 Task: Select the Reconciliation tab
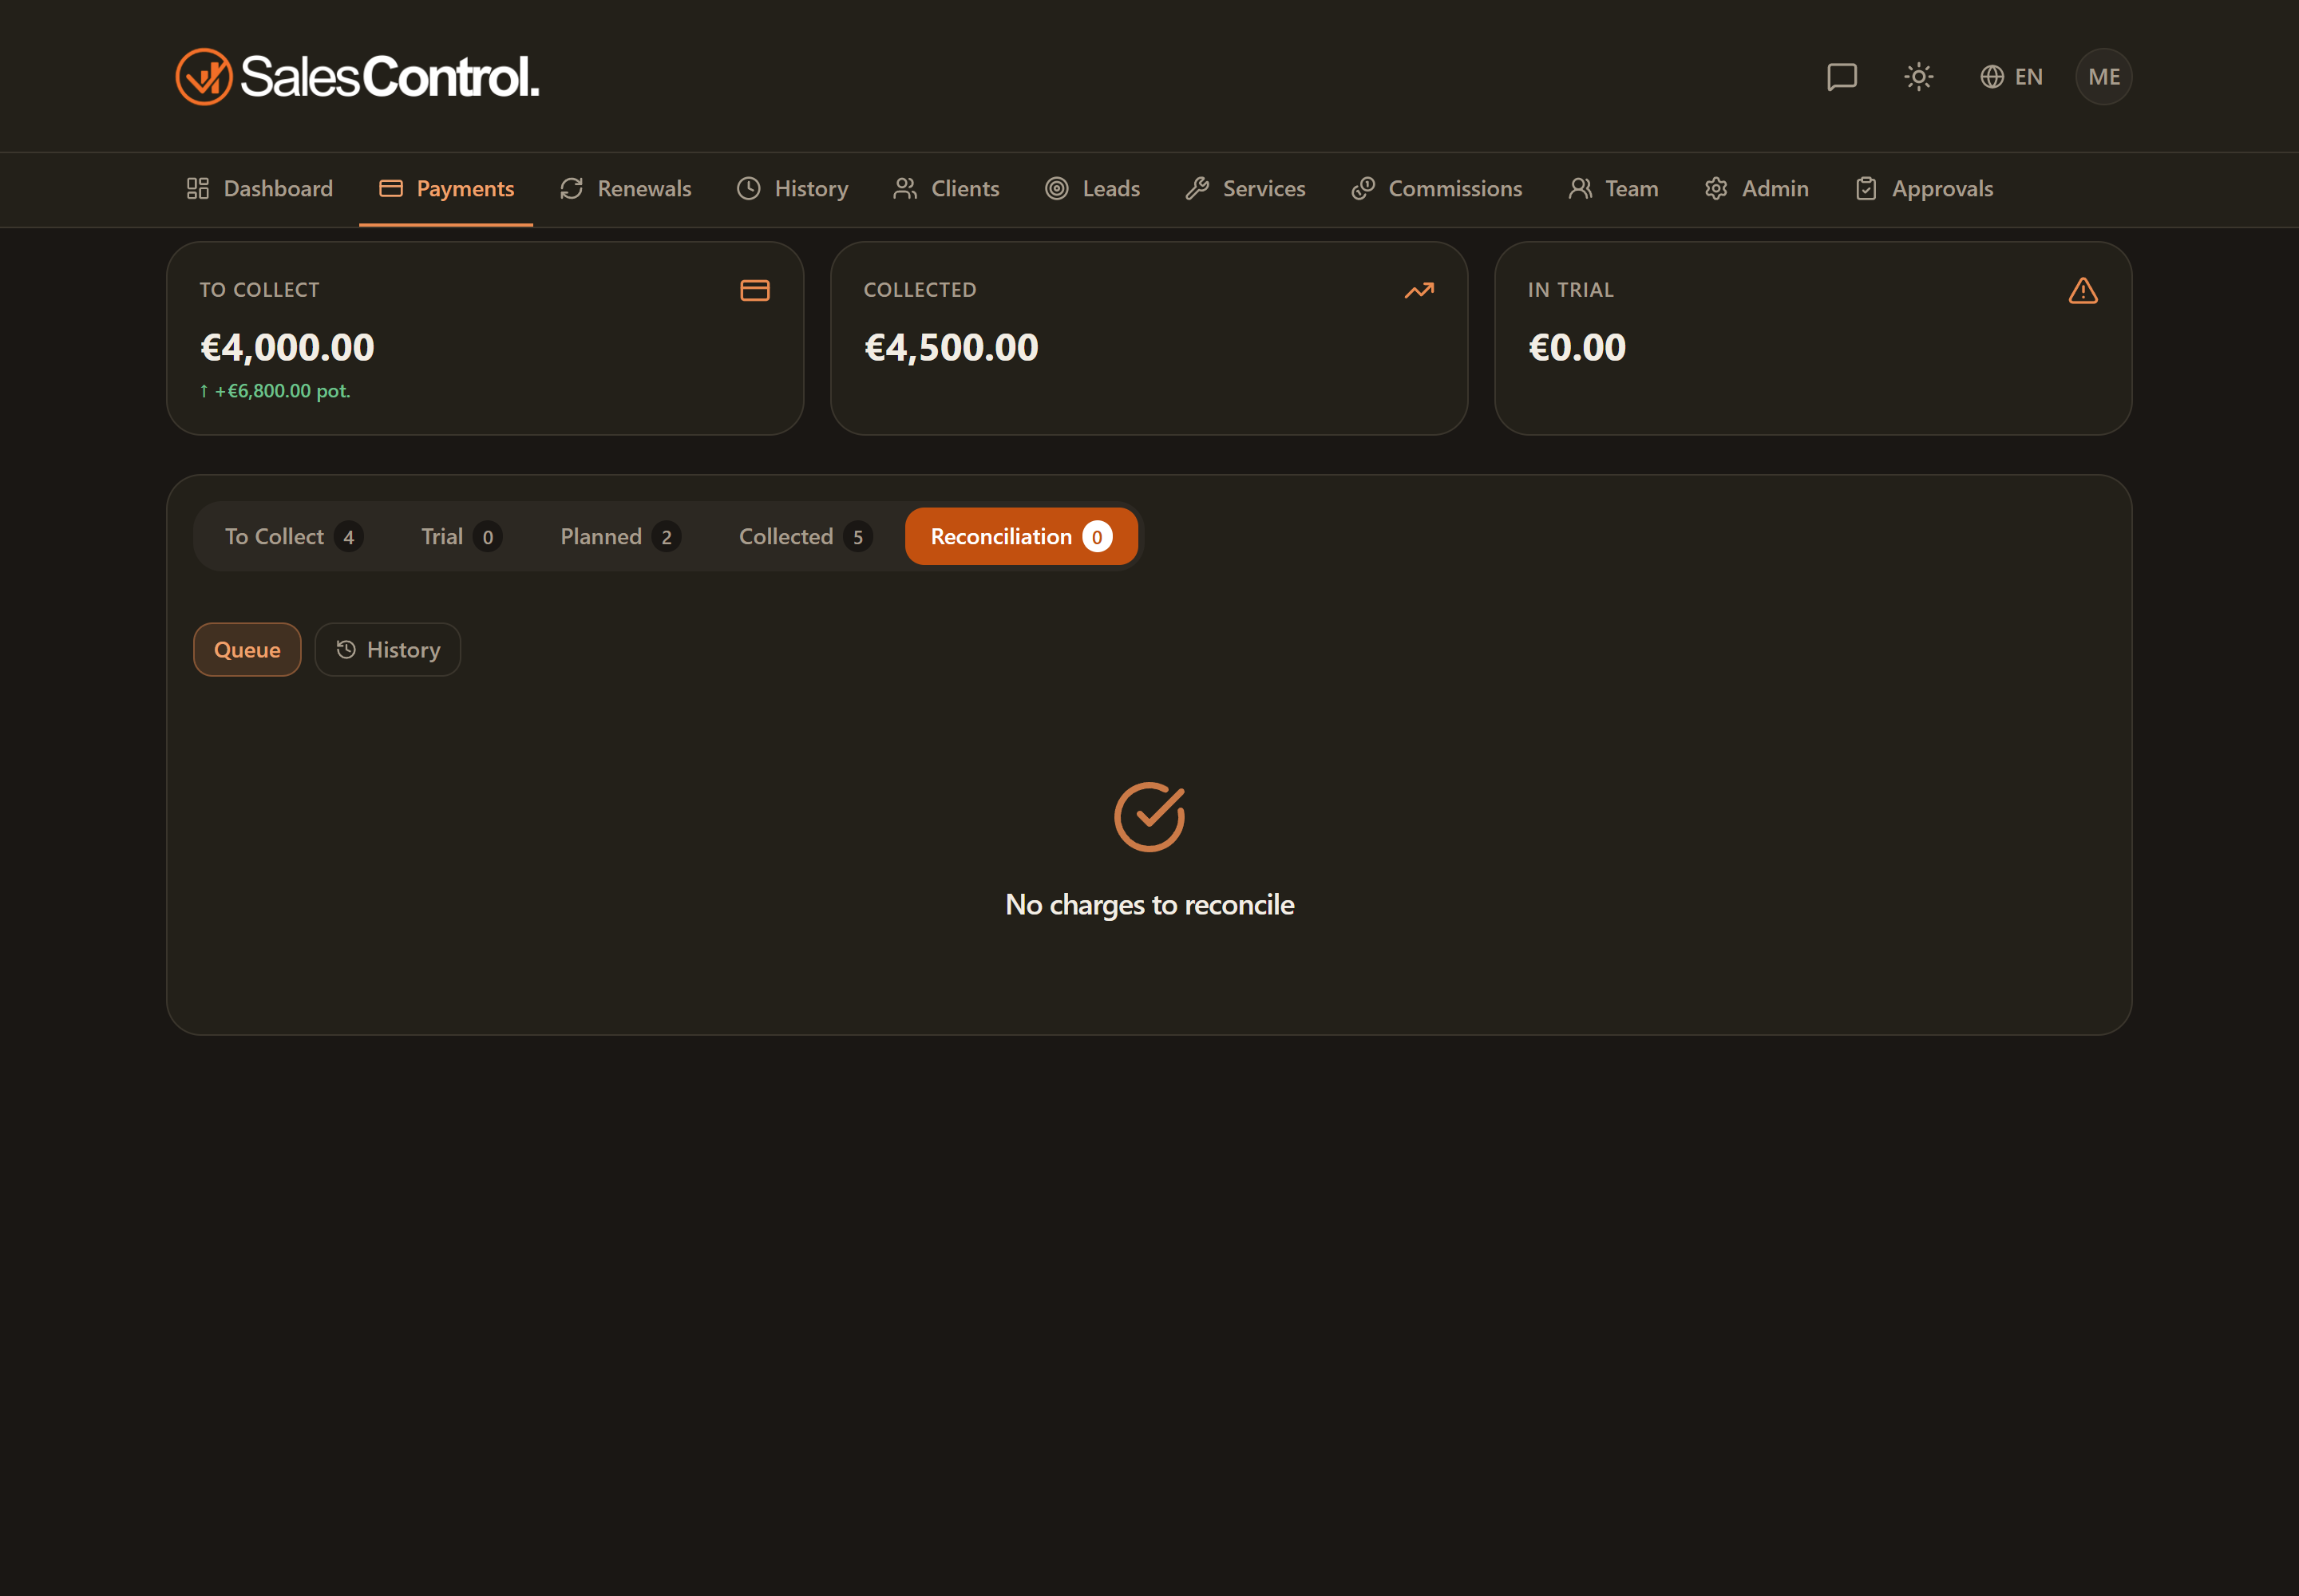pyautogui.click(x=1020, y=537)
